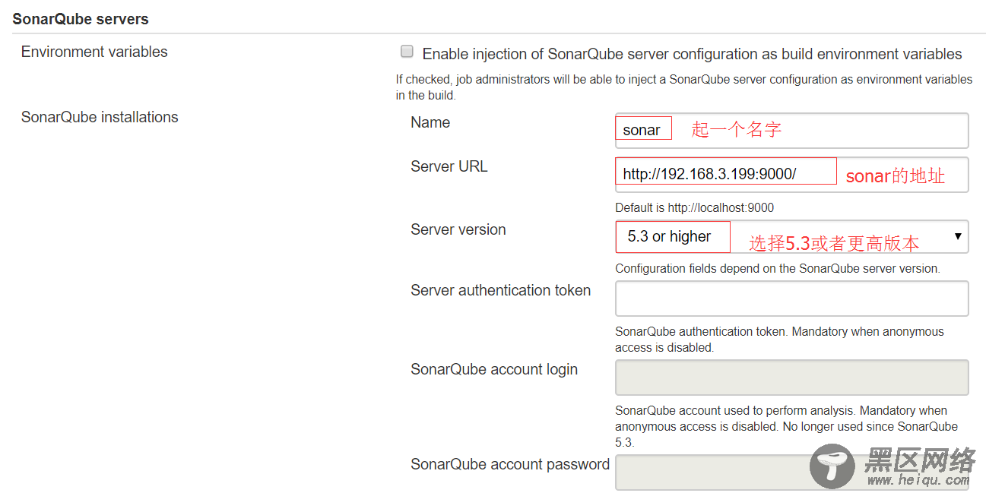Click the Server authentication token field

[x=791, y=299]
